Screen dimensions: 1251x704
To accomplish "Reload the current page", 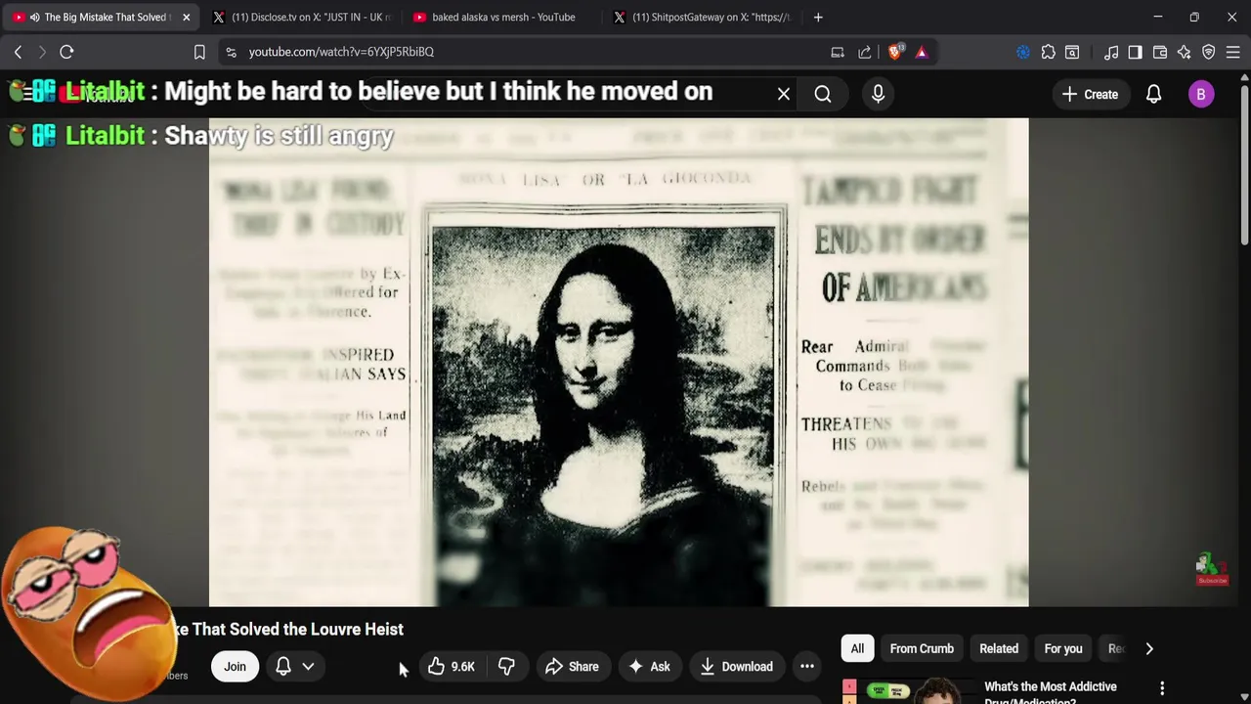I will (x=66, y=52).
